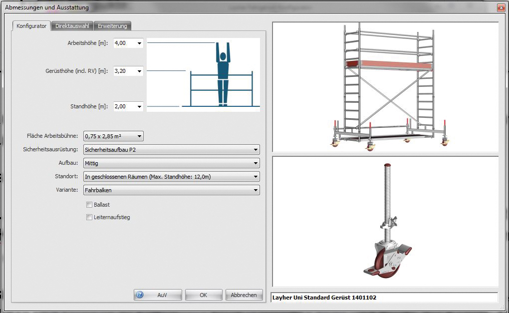Switch to the Direktauswahl tab

[72, 26]
